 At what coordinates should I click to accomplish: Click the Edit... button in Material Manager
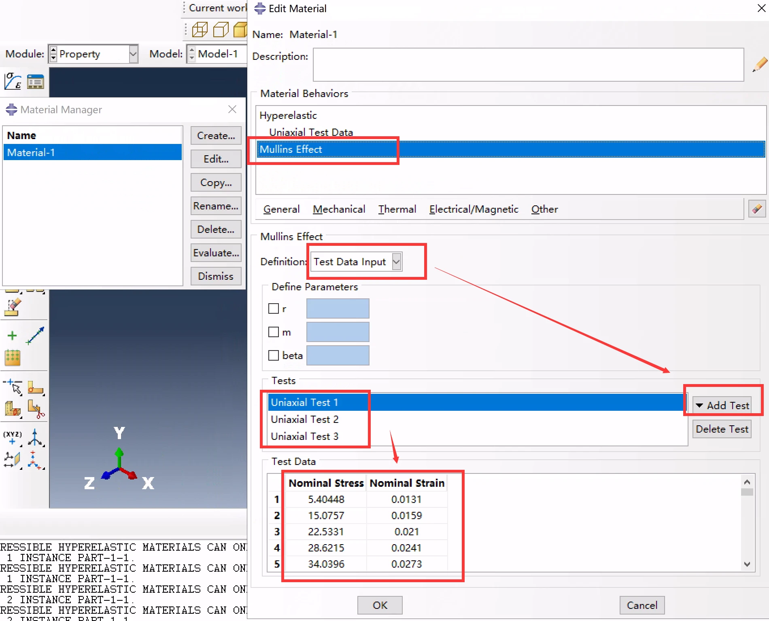216,159
